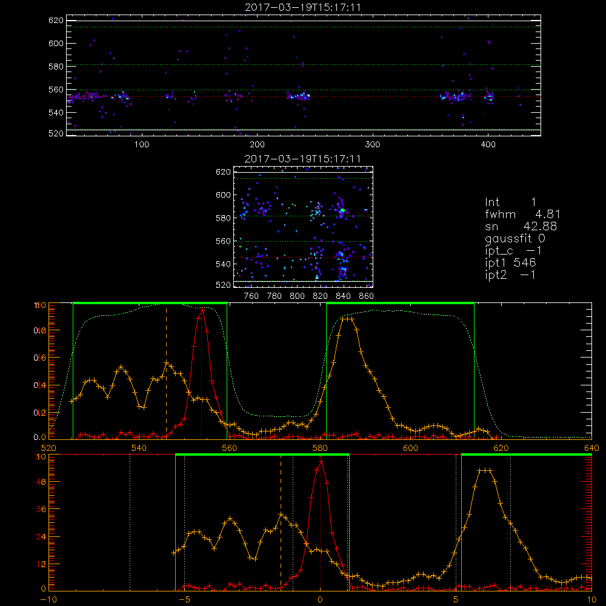The image size is (606, 606).
Task: Click x-axis label 0 on the bottom plot
Action: tap(320, 599)
